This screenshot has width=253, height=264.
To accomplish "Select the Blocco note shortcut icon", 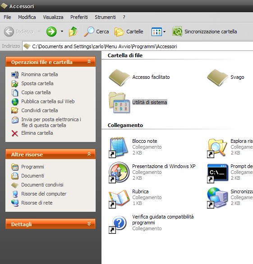I will coord(119,147).
